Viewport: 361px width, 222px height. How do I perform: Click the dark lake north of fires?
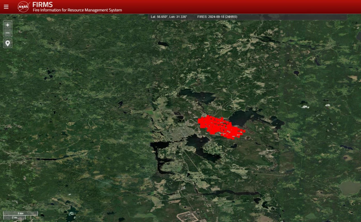[x=197, y=95]
